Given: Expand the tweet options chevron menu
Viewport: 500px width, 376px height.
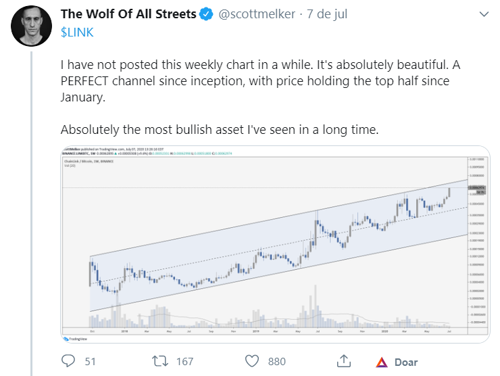Looking at the screenshot, I should 484,14.
